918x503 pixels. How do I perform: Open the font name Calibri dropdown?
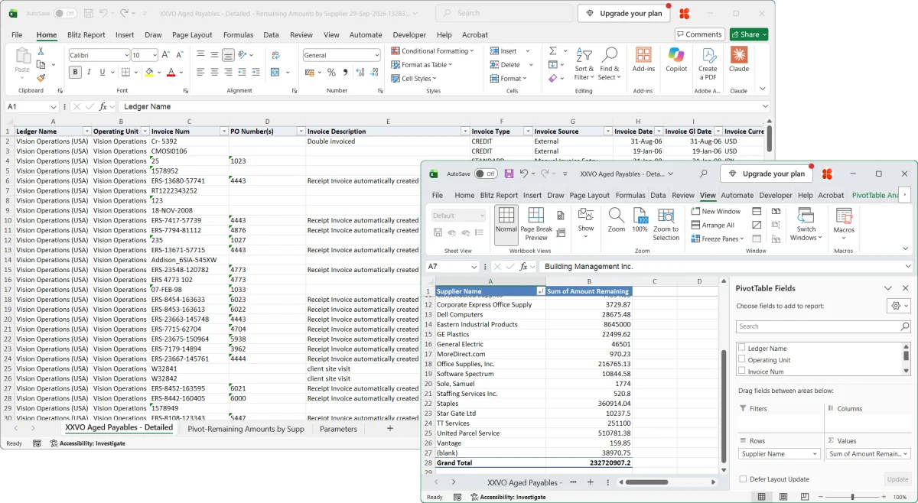point(125,55)
